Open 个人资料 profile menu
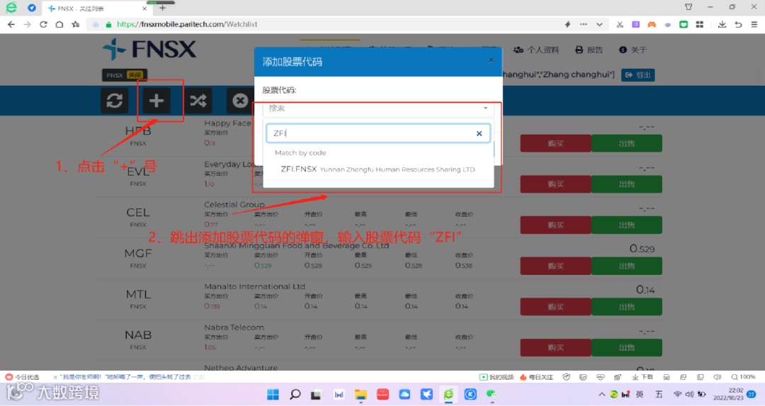 tap(536, 50)
